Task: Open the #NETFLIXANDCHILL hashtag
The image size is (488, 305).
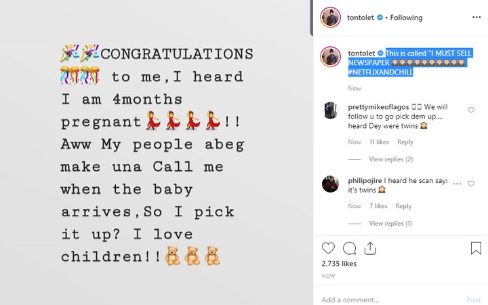Action: 381,72
